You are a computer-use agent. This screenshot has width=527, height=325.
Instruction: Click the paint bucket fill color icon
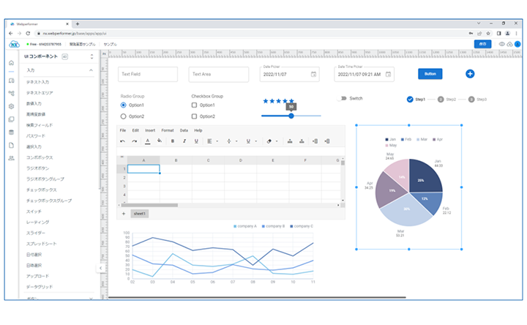pos(159,141)
